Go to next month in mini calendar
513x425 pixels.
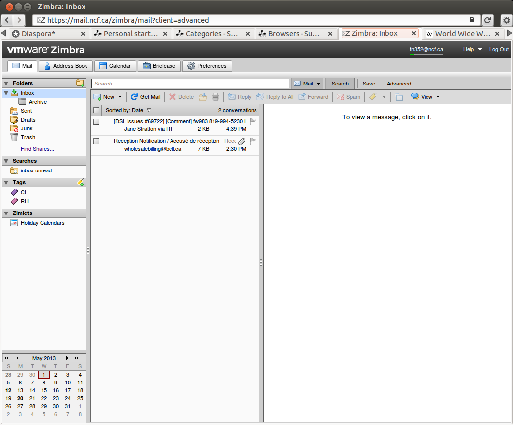(x=67, y=358)
